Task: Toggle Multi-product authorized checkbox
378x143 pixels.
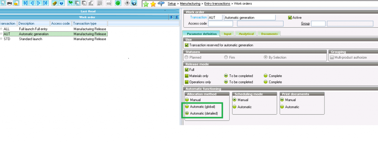Action: coord(332,57)
